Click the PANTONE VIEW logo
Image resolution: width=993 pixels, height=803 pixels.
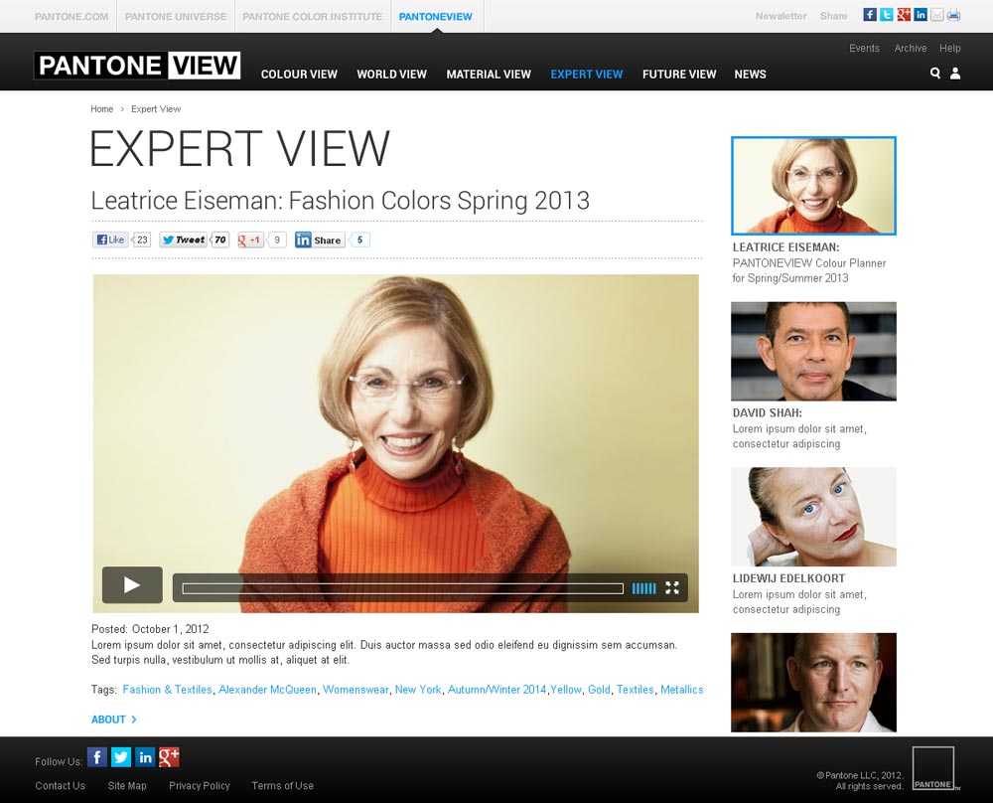click(137, 66)
